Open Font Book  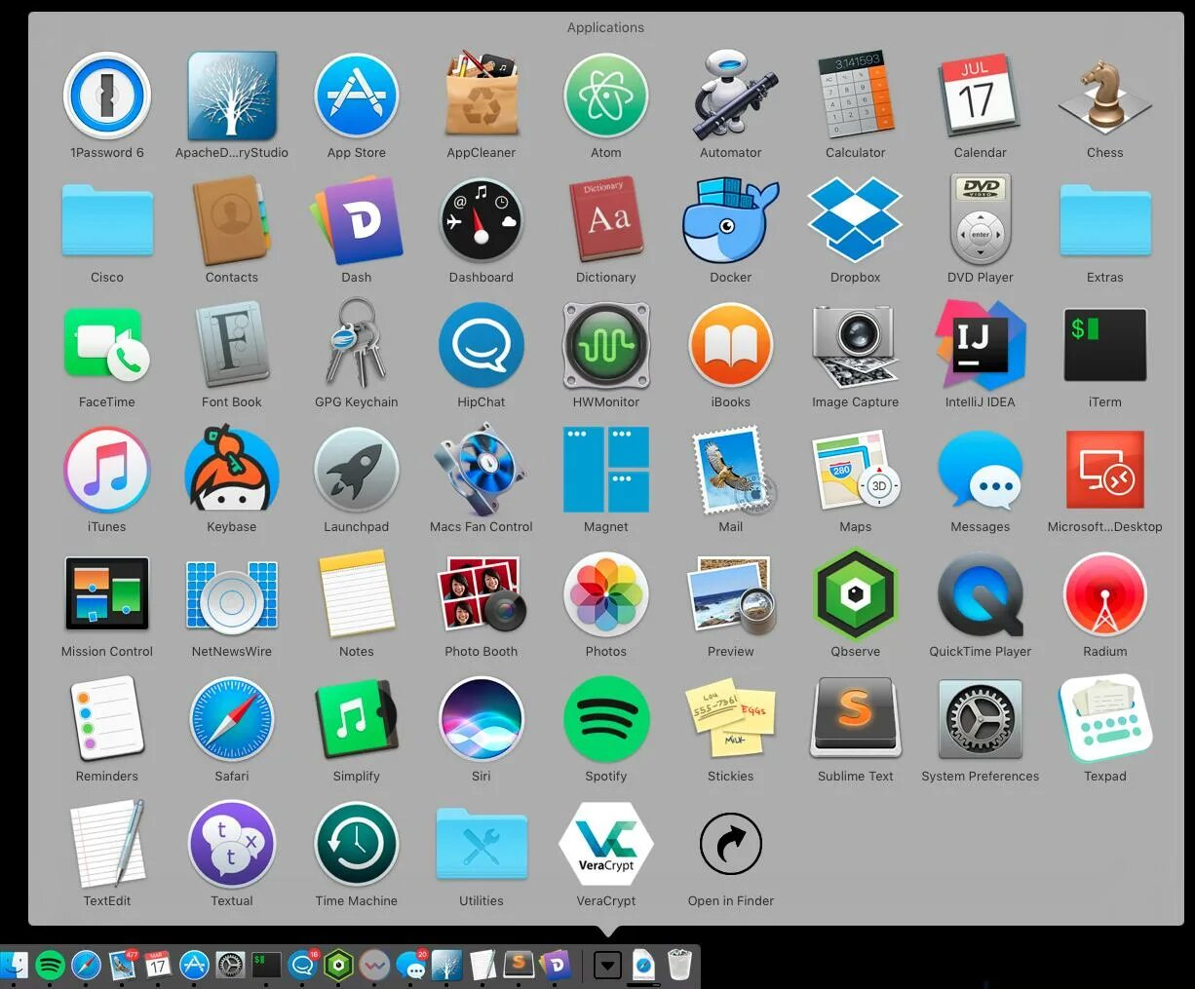tap(232, 346)
